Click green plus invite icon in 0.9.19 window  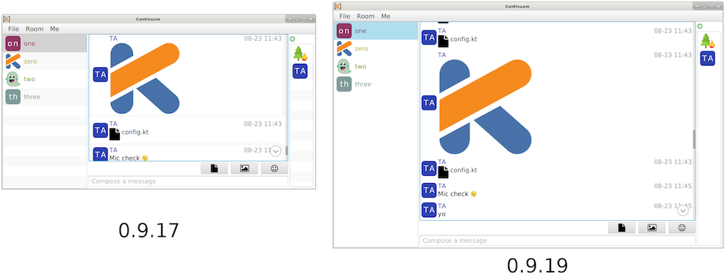pyautogui.click(x=700, y=26)
